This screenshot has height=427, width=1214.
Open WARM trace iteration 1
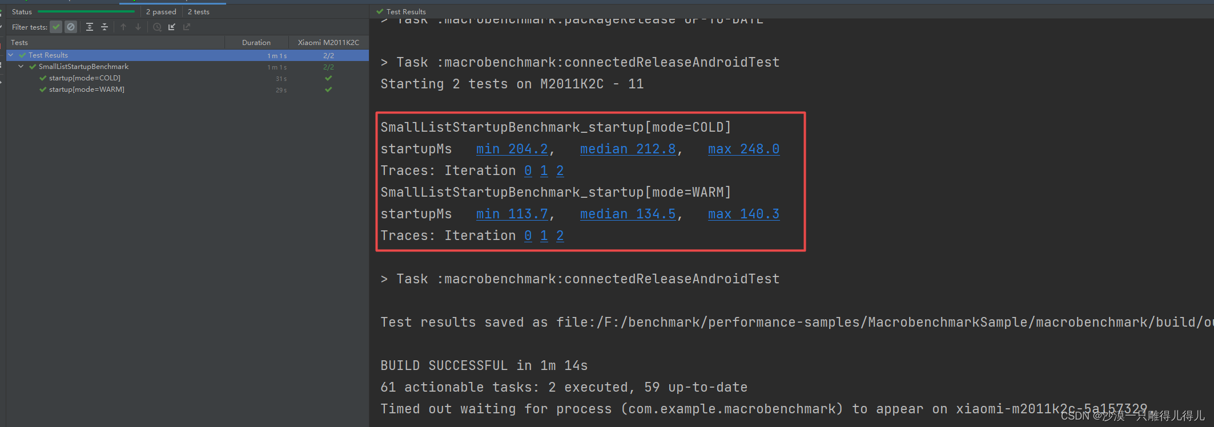click(544, 235)
